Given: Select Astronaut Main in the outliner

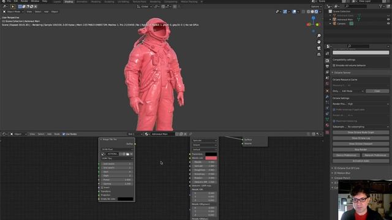Looking at the screenshot, I should 345,20.
